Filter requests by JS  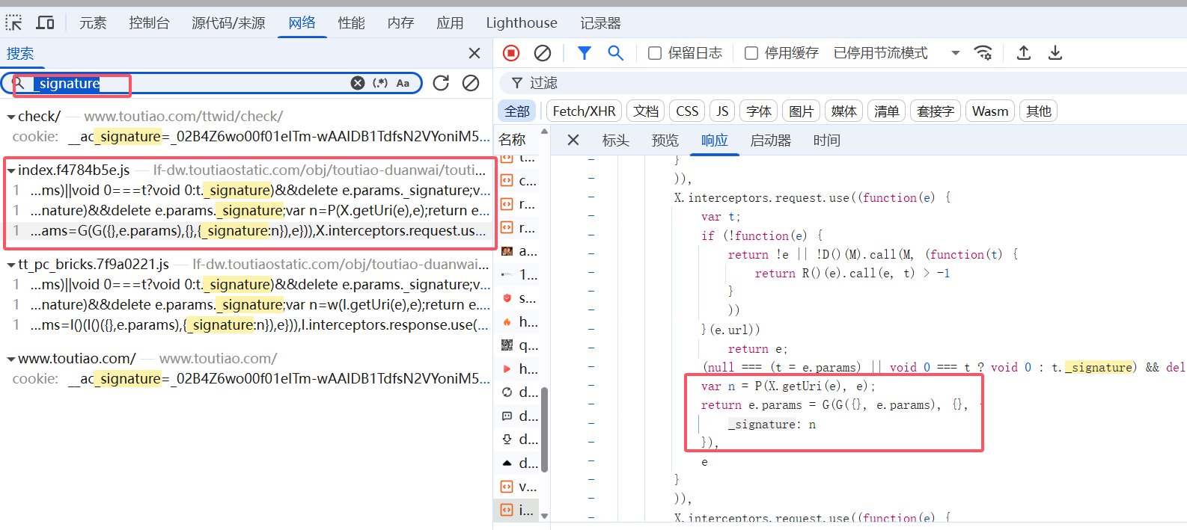click(x=722, y=111)
